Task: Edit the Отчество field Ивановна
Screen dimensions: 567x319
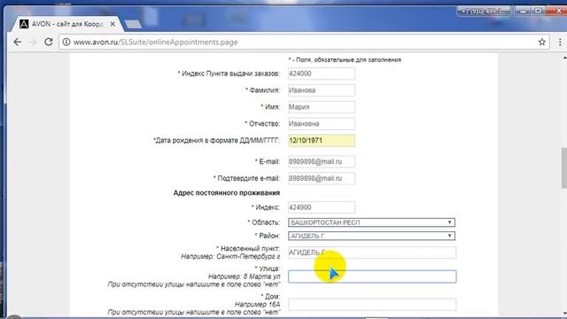Action: pos(322,124)
